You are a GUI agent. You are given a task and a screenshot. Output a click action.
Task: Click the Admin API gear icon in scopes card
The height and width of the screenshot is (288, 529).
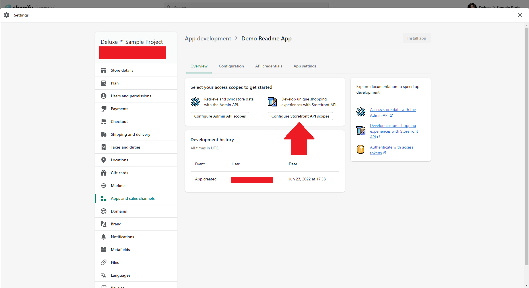(195, 102)
